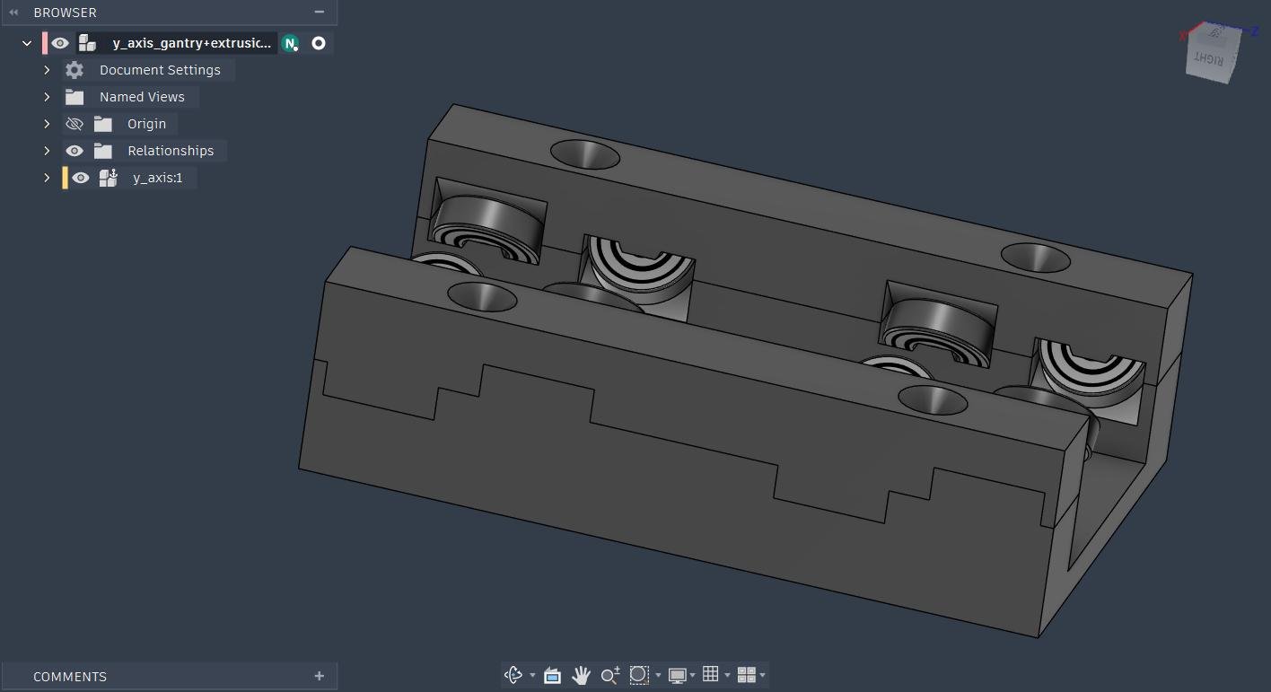Expand the Viewports dropdown arrow
Image resolution: width=1271 pixels, height=692 pixels.
[x=762, y=676]
